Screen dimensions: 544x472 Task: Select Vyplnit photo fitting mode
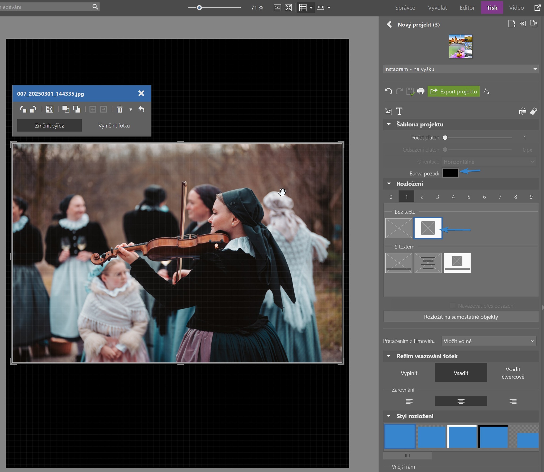[x=409, y=373]
